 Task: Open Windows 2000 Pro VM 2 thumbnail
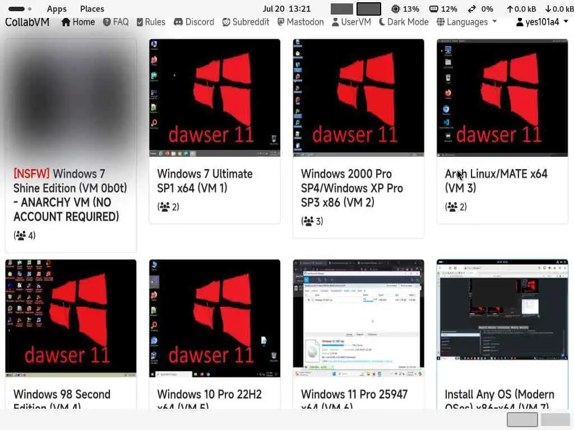coord(358,98)
